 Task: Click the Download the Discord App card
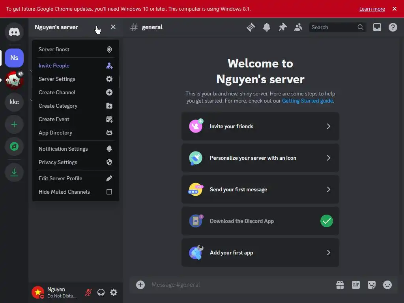click(x=260, y=221)
